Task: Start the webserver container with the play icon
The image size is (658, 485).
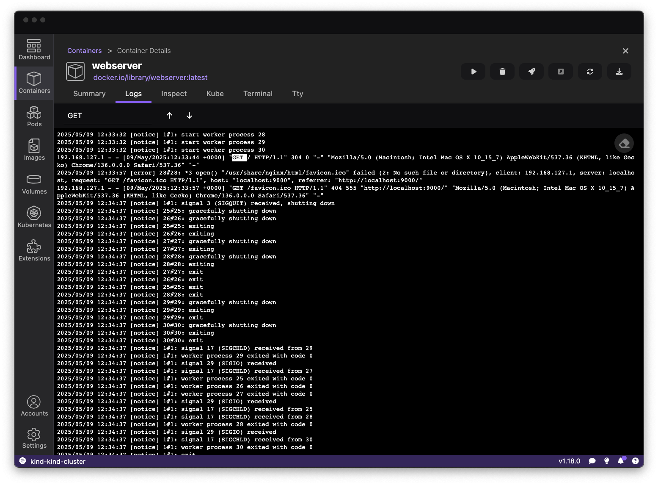Action: click(x=473, y=71)
